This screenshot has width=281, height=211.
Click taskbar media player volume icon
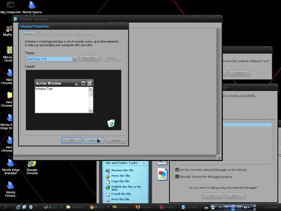(245, 207)
